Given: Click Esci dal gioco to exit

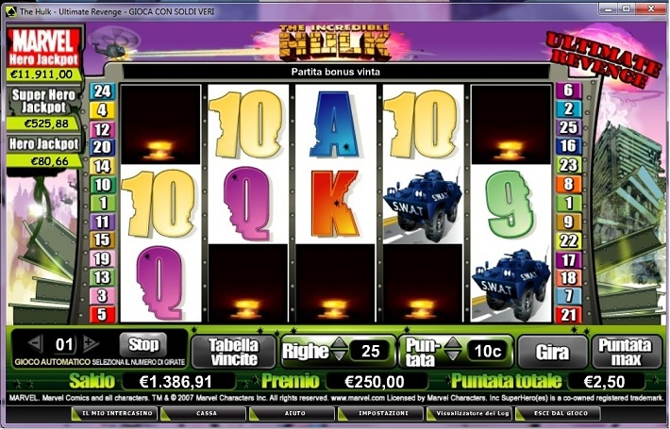Looking at the screenshot, I should (561, 414).
